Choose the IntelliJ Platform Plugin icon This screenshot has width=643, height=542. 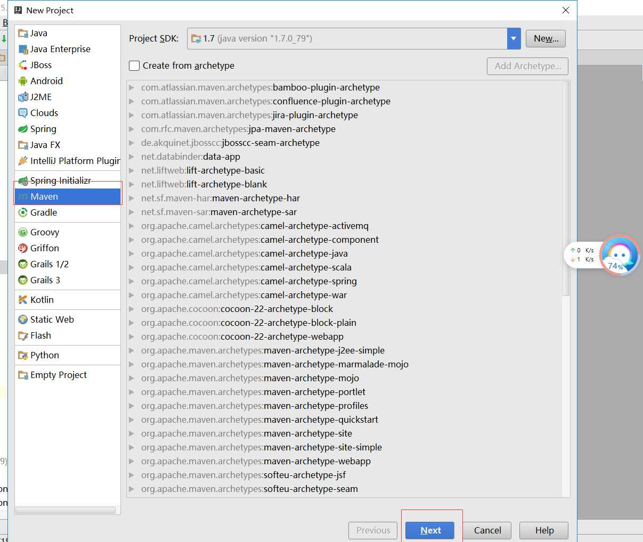(x=23, y=161)
